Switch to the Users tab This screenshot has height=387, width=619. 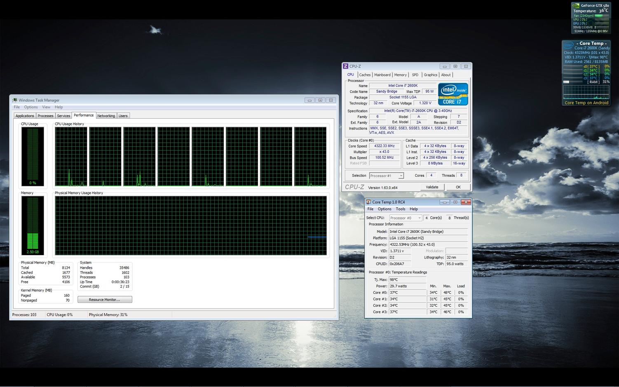[x=123, y=116]
